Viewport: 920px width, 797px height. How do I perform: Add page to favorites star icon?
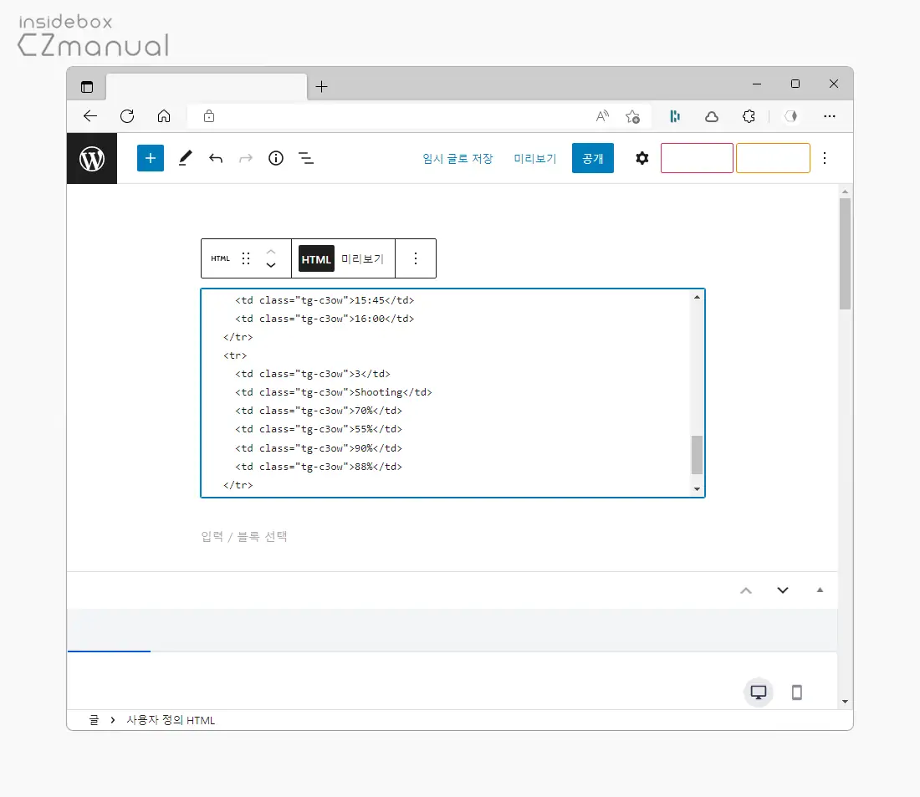[632, 116]
